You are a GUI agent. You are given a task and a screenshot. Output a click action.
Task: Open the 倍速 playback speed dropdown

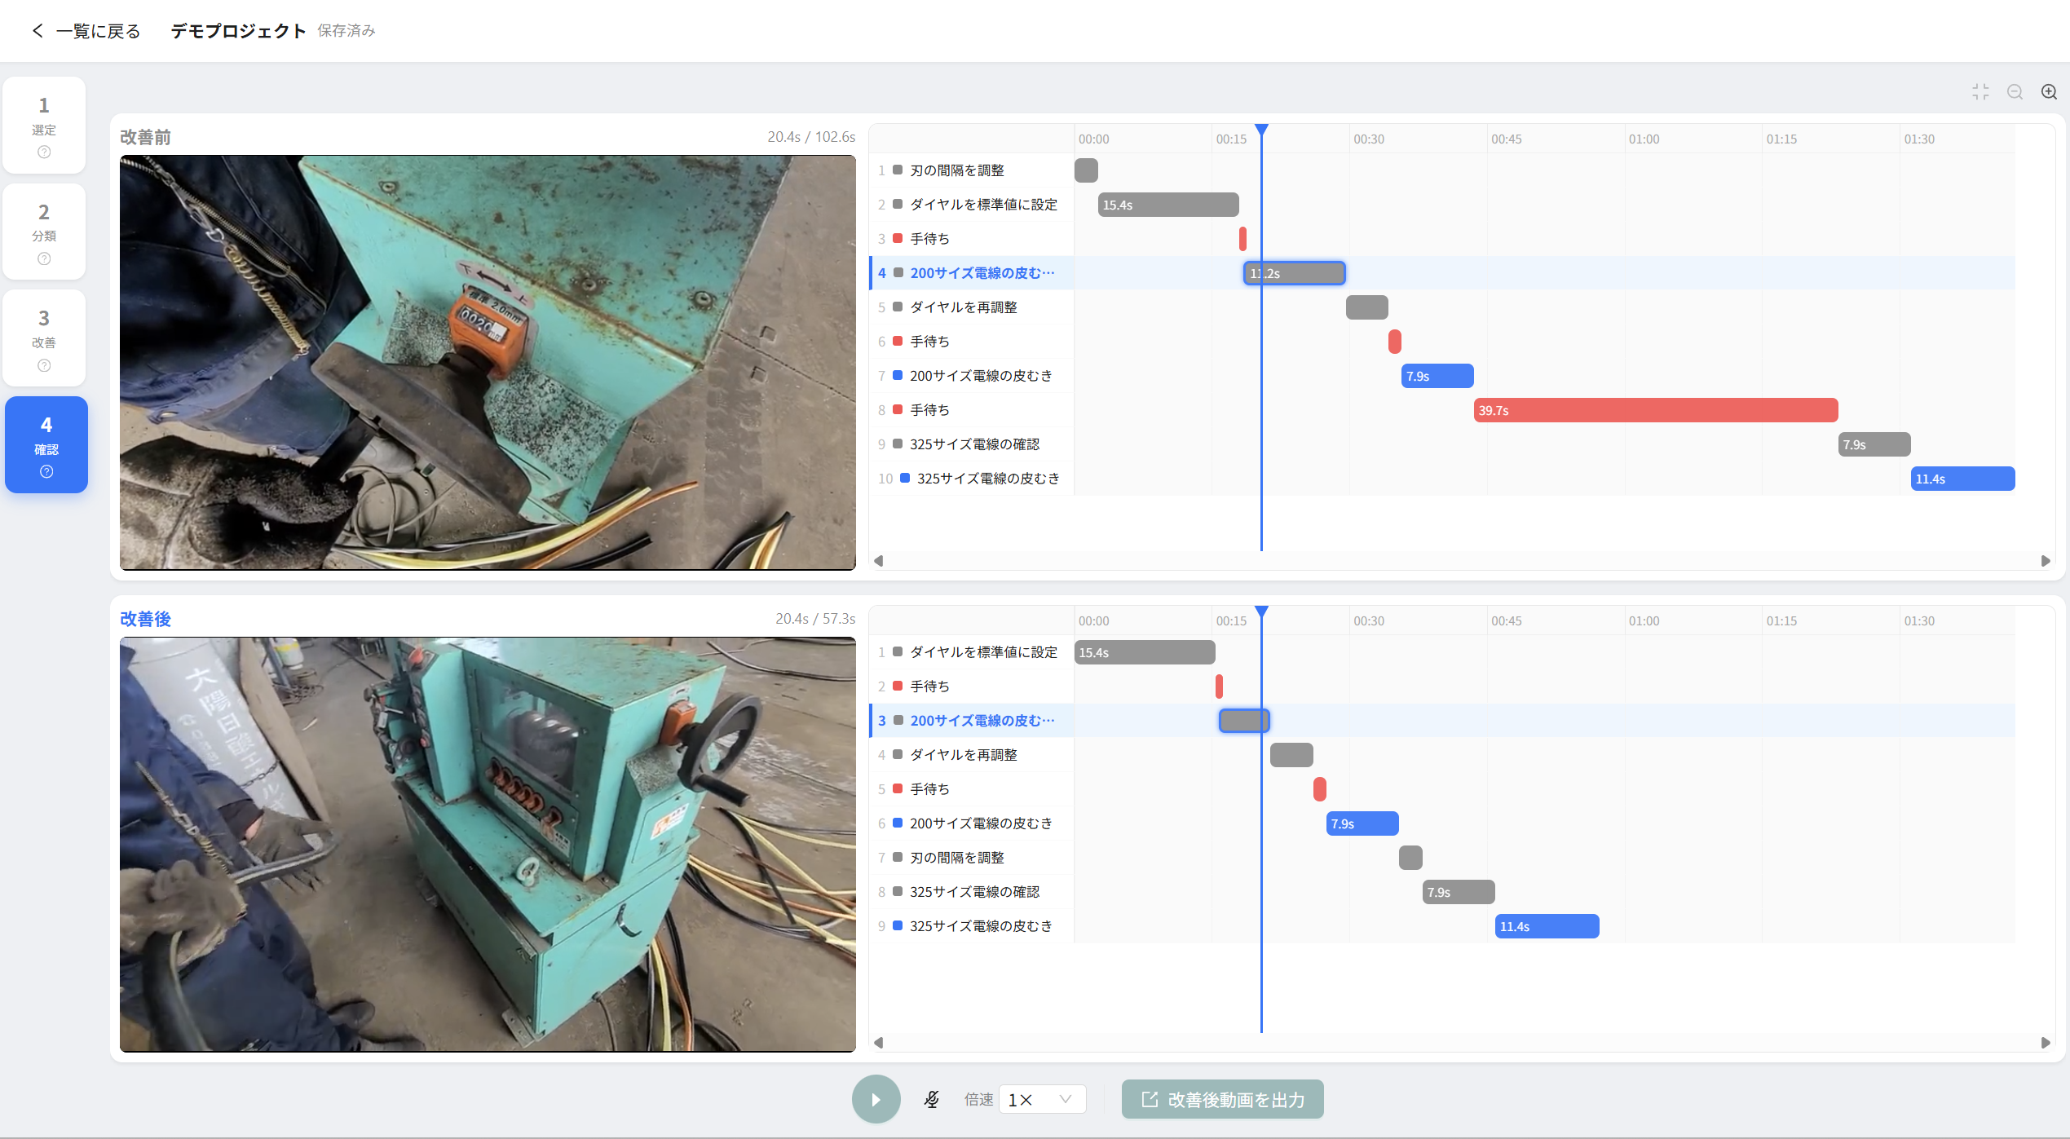(1042, 1099)
